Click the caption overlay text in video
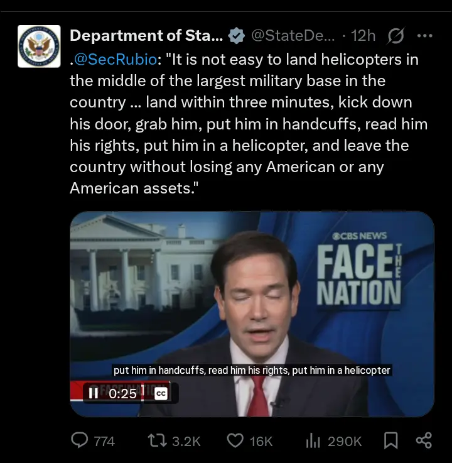This screenshot has height=463, width=452. click(x=252, y=370)
